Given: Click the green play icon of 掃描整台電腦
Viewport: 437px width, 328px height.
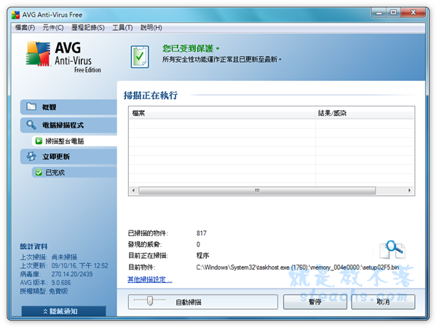Looking at the screenshot, I should (39, 141).
